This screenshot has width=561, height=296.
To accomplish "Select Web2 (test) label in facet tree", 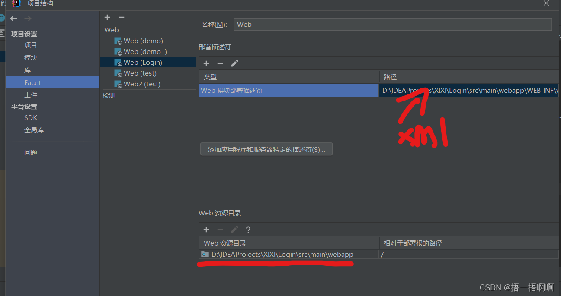I will pos(142,84).
